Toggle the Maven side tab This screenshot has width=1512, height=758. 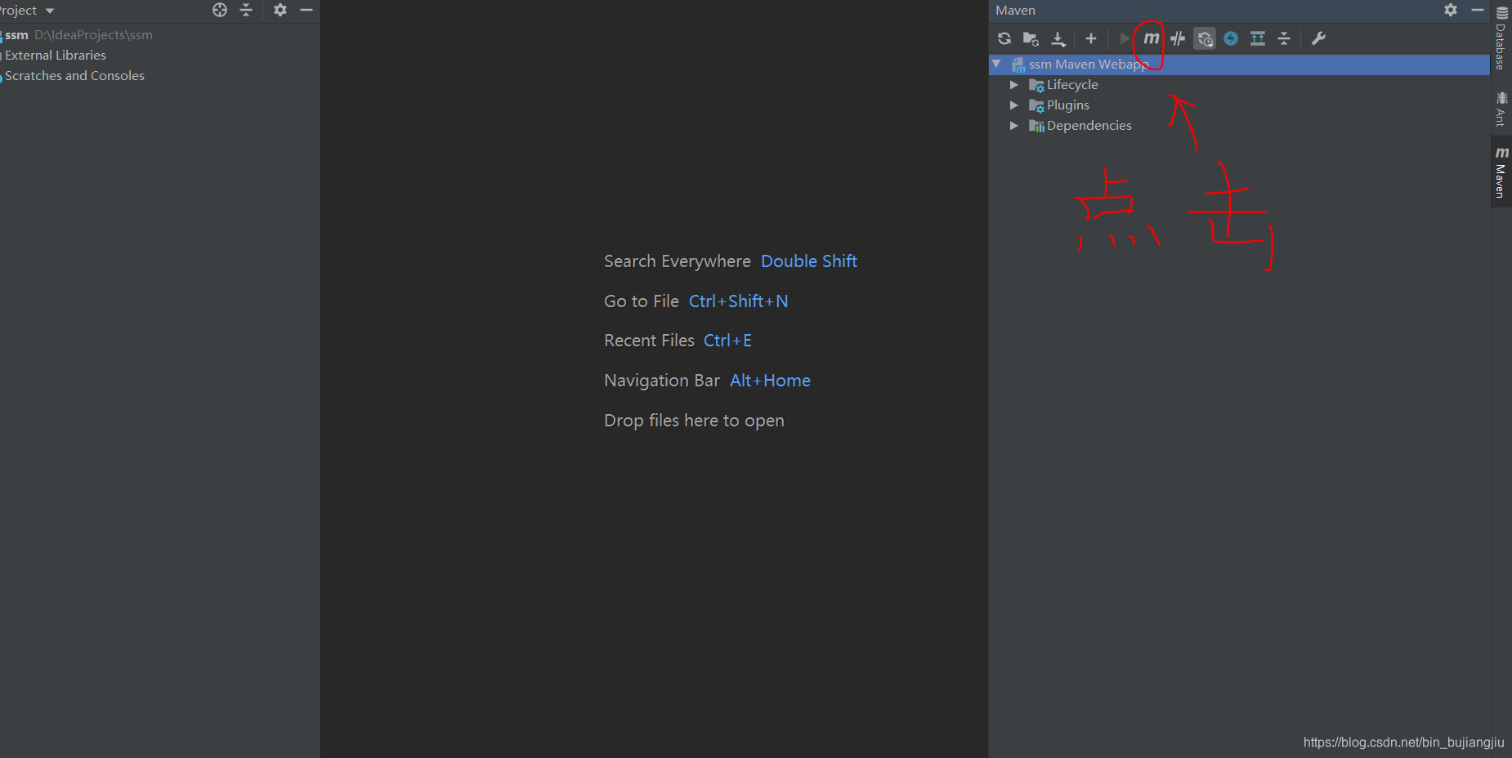click(1501, 172)
